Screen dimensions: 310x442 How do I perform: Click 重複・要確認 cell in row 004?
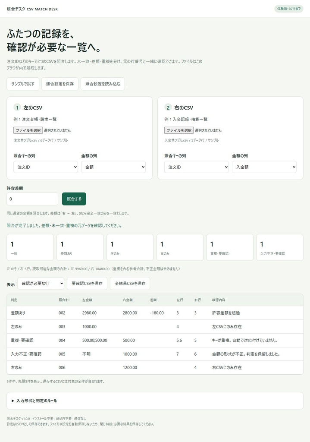pyautogui.click(x=22, y=340)
